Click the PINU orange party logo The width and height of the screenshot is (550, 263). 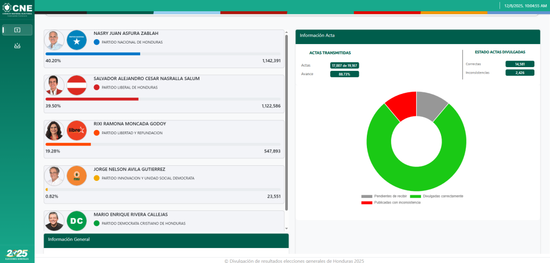pos(76,176)
